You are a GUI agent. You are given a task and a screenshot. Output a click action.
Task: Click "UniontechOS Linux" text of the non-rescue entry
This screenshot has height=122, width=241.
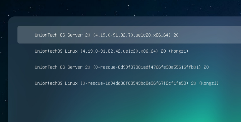click(56, 51)
